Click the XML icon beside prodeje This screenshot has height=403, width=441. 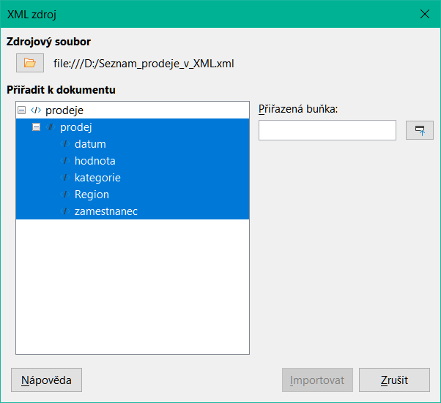pos(36,110)
